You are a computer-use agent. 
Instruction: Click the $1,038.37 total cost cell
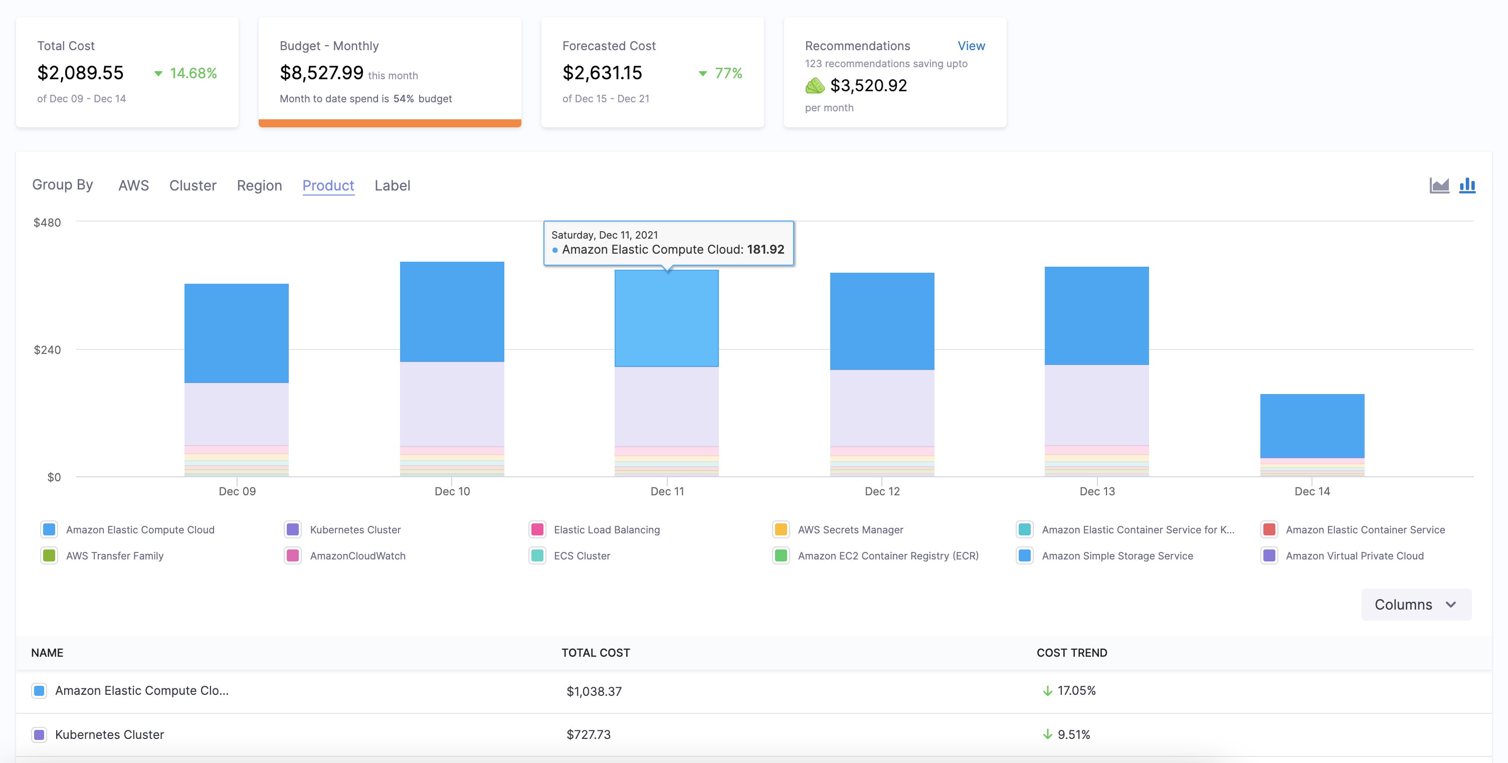click(x=594, y=691)
